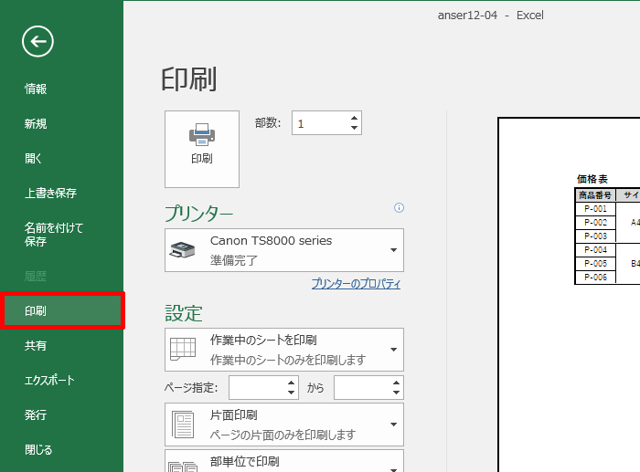The width and height of the screenshot is (640, 472).
Task: Select 上書き保存 in the sidebar
Action: point(50,193)
